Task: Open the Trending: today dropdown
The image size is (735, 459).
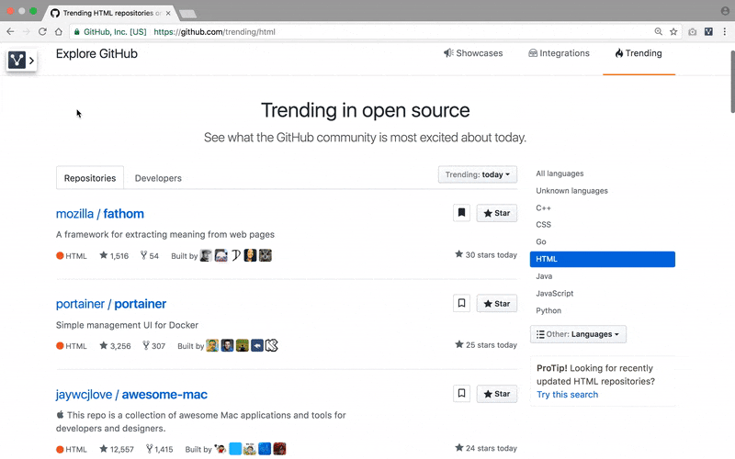Action: coord(478,174)
